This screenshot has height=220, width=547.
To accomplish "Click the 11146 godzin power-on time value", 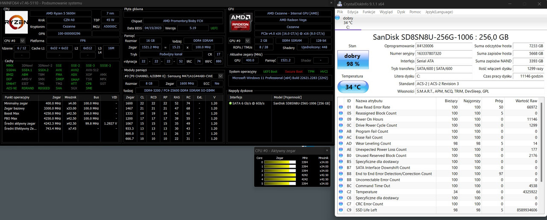I will (x=528, y=76).
